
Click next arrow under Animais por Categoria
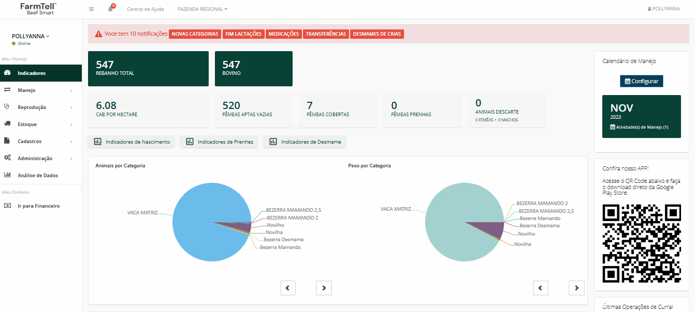[324, 288]
